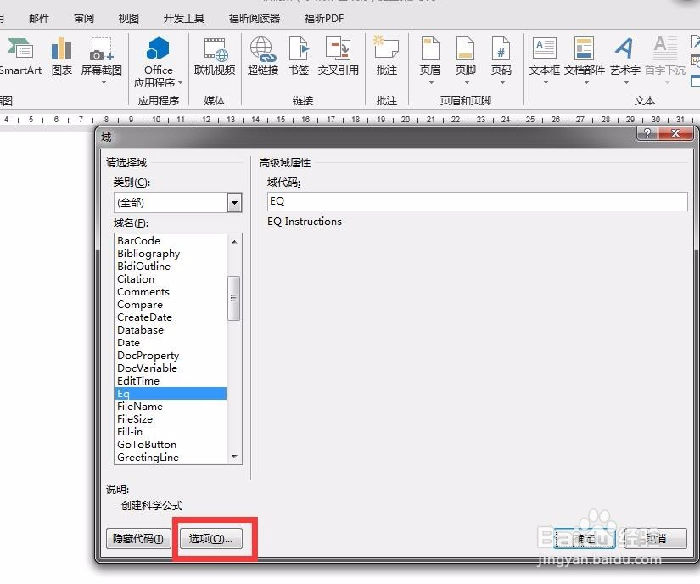Select CreateDate in the field list
700x584 pixels.
point(144,317)
